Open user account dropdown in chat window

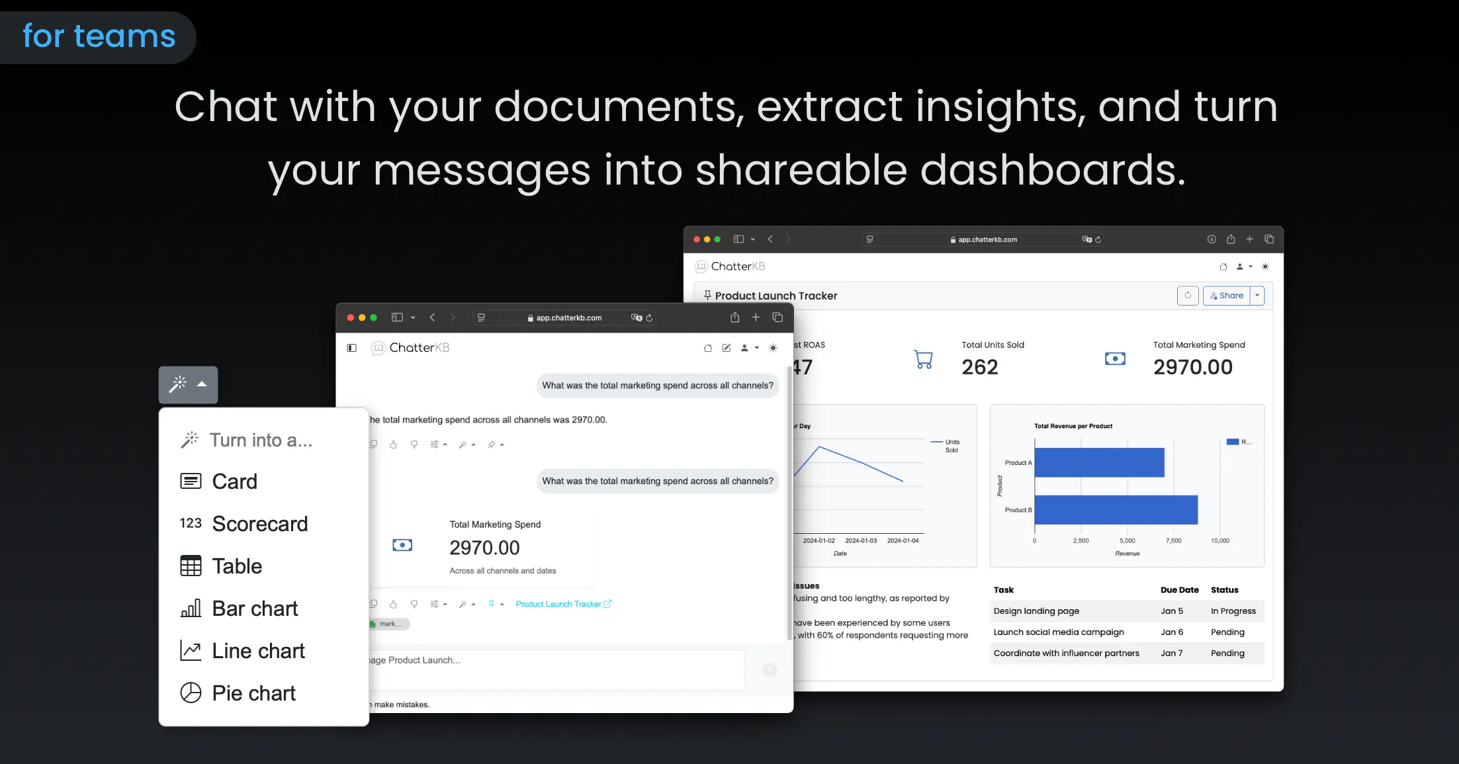pos(750,348)
